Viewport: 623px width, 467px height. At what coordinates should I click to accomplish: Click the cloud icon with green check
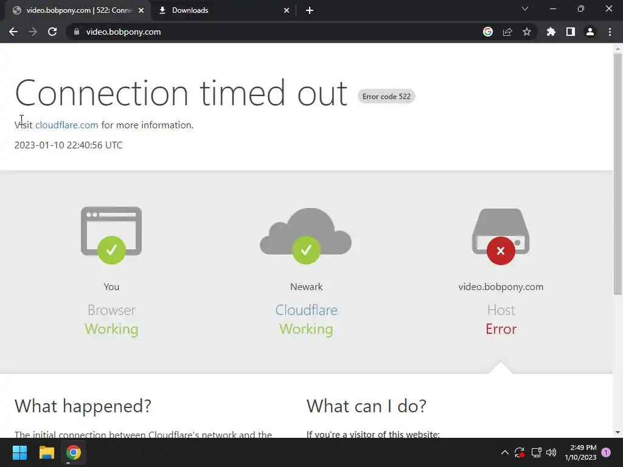tap(306, 236)
